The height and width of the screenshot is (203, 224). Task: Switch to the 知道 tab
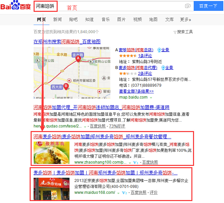[89, 19]
